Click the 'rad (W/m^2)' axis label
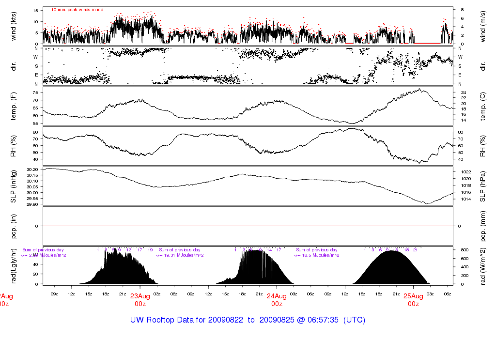496x339 pixels. click(x=482, y=266)
